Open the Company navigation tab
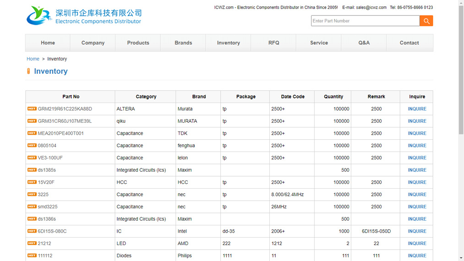This screenshot has height=261, width=464. (x=93, y=43)
